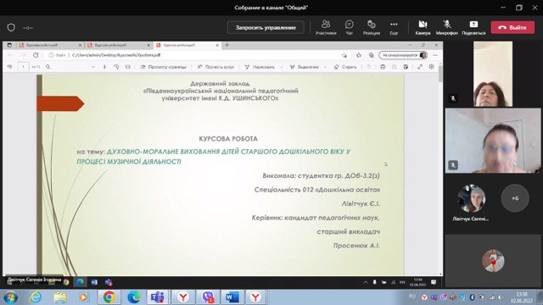Screen dimensions: 543x305
Task: Unmute the Микрофон microphone
Action: point(447,27)
